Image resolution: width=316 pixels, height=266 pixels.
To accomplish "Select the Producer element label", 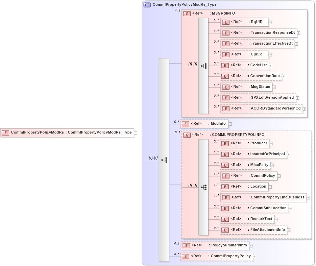I will click(x=258, y=143).
